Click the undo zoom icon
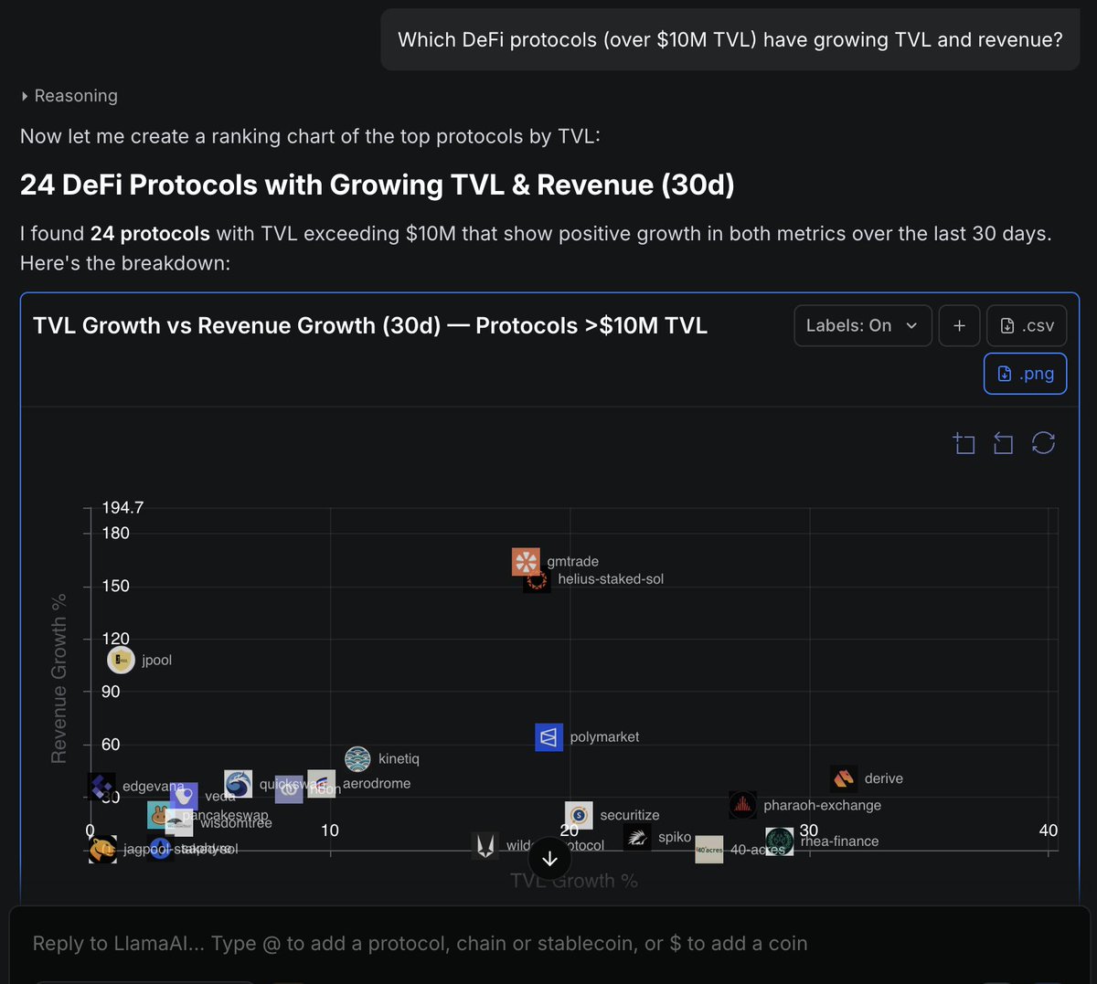The image size is (1097, 984). coord(1003,443)
